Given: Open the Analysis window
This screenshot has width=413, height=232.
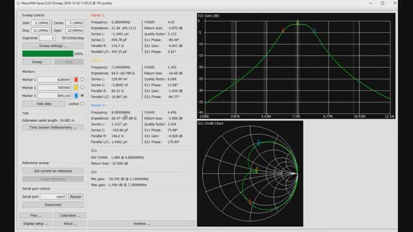Looking at the screenshot, I should (x=142, y=224).
